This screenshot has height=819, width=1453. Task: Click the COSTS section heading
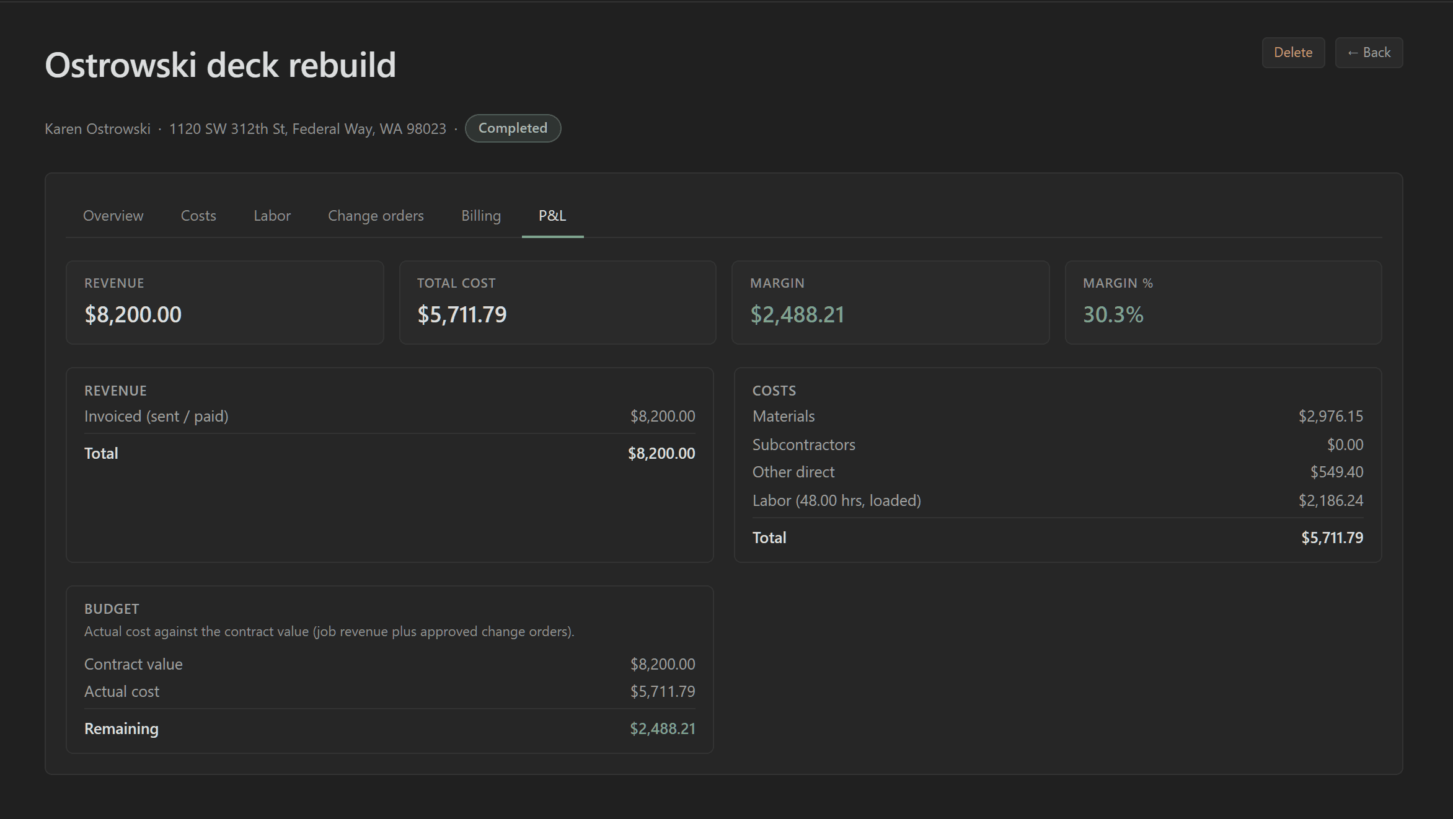[x=774, y=391]
